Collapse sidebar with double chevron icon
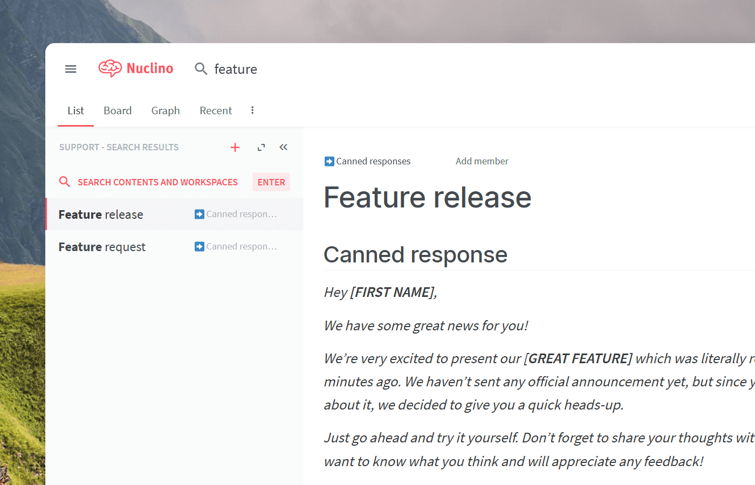The width and height of the screenshot is (755, 485). pos(283,147)
